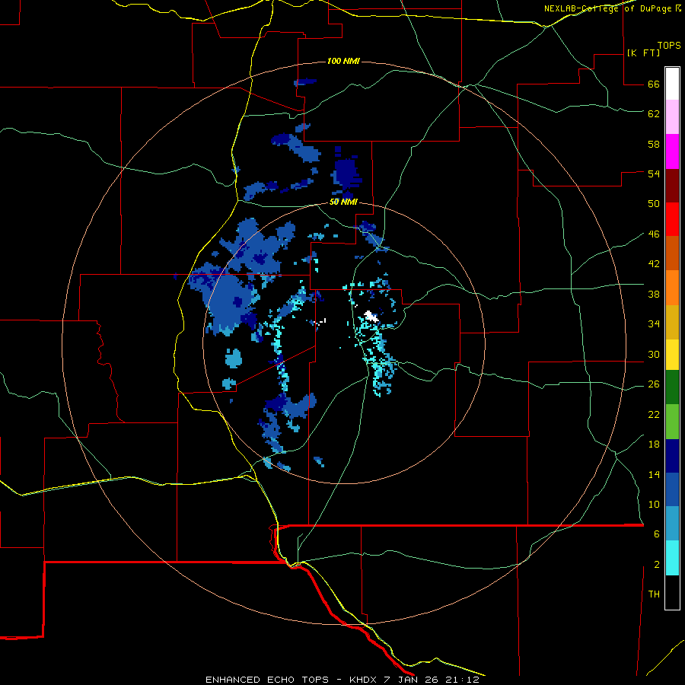
Task: Click the light green swatch between 22 and 18
Action: pyautogui.click(x=672, y=422)
